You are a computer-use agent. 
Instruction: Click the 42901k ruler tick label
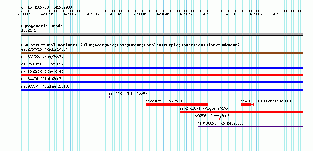93,14
